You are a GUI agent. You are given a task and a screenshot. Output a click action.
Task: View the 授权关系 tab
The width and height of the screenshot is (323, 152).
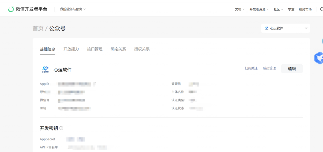tap(142, 49)
